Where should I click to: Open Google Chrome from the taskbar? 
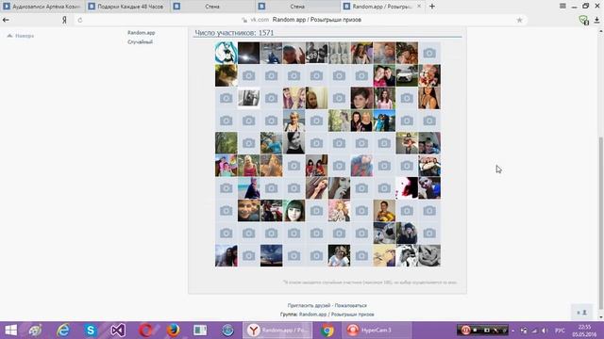click(x=327, y=331)
